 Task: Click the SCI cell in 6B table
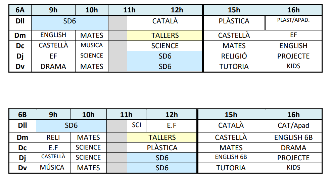click(x=137, y=125)
